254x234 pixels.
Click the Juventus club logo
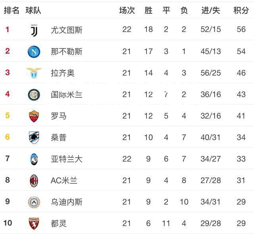point(34,30)
